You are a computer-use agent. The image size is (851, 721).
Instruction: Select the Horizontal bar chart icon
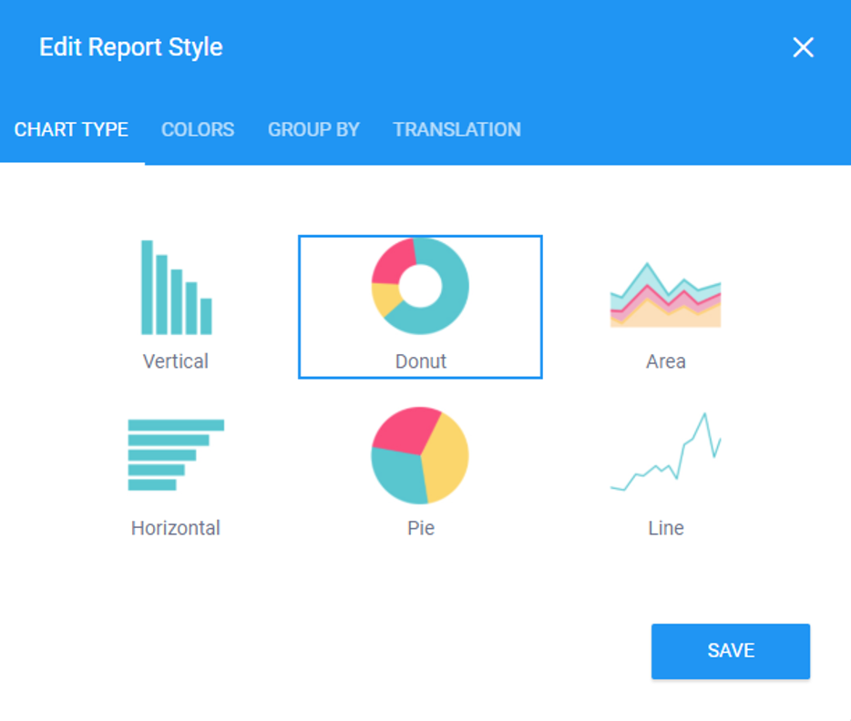tap(176, 454)
